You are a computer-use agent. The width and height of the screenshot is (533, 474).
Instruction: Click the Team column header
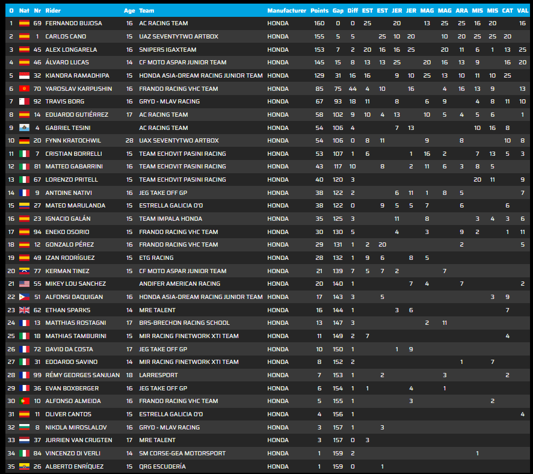pos(147,11)
